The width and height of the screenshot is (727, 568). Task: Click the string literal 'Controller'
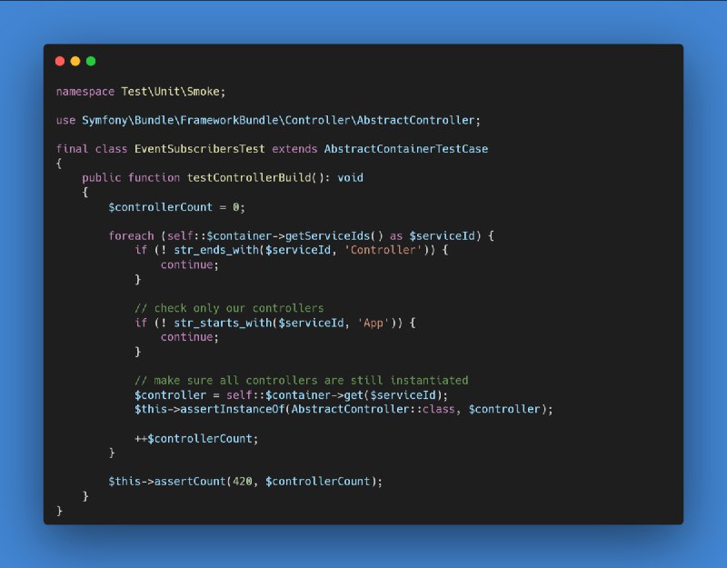point(383,250)
